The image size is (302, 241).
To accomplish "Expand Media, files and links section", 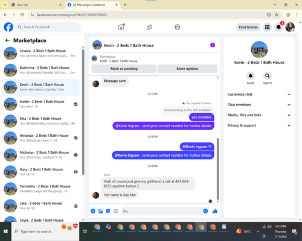I will pos(259,115).
